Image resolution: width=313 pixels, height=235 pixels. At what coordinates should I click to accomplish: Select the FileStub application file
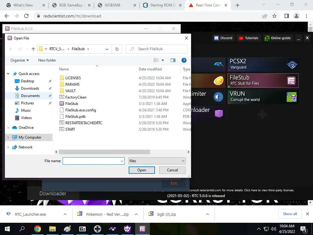(x=72, y=104)
